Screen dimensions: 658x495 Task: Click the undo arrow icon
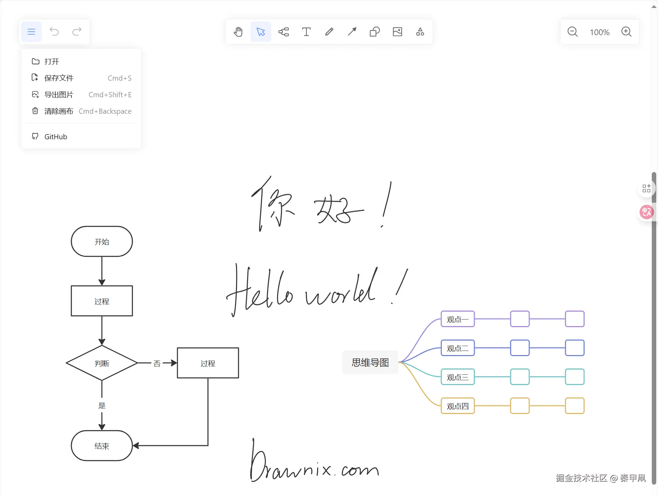54,32
